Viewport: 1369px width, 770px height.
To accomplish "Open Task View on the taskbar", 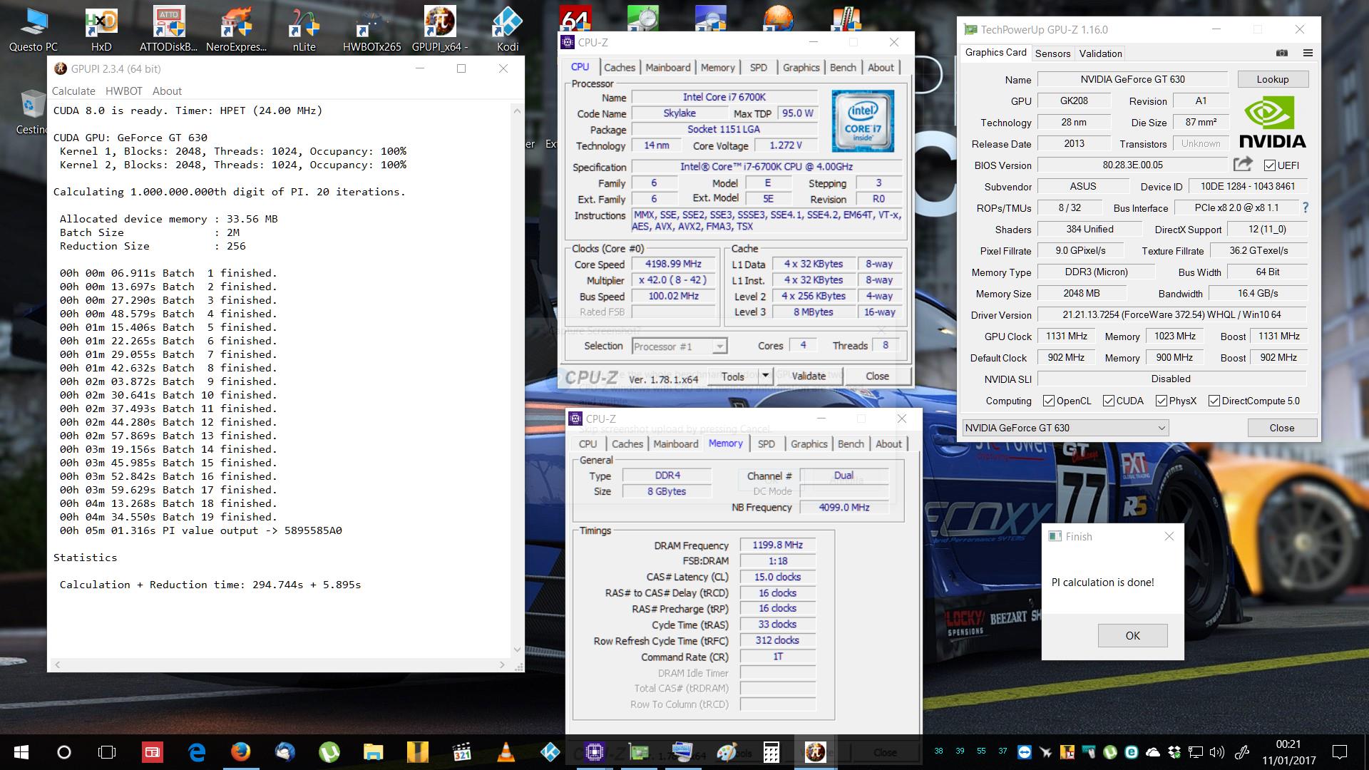I will (x=107, y=751).
